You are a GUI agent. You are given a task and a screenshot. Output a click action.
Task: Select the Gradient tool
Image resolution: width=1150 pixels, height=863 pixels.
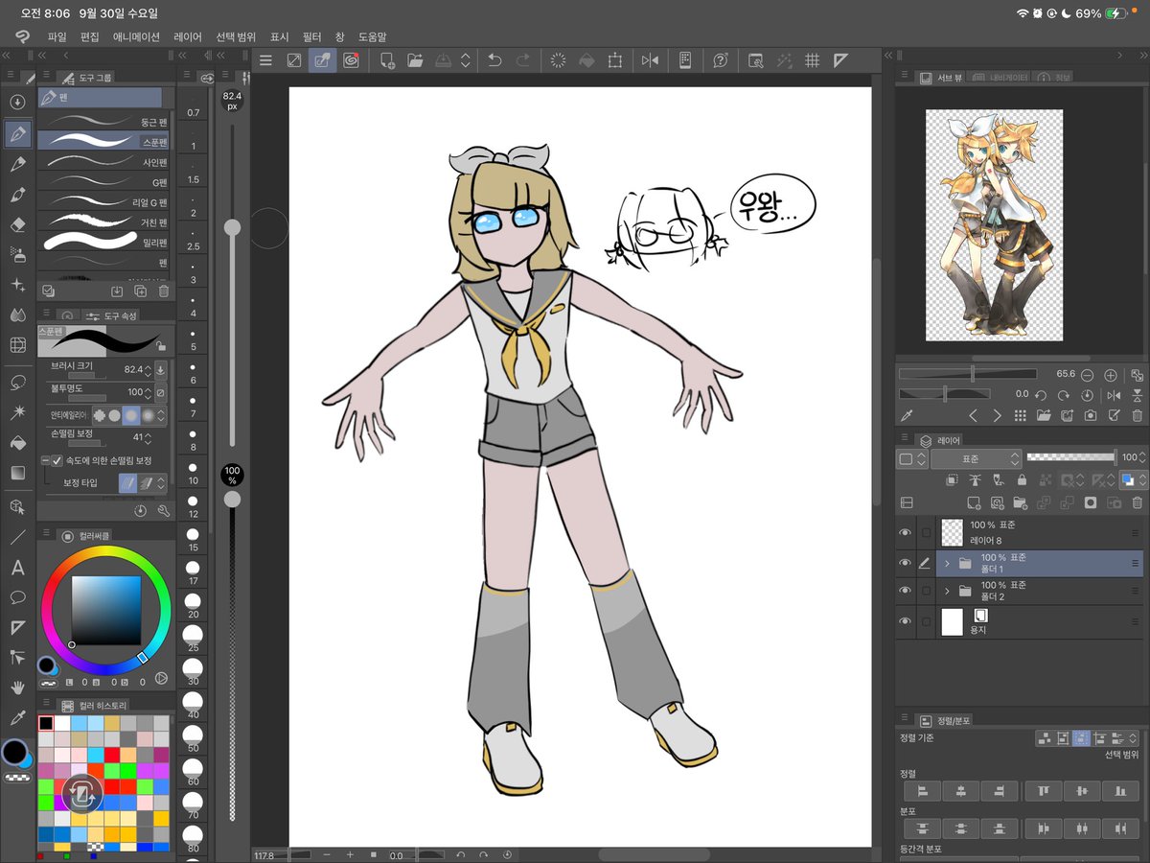click(x=17, y=473)
